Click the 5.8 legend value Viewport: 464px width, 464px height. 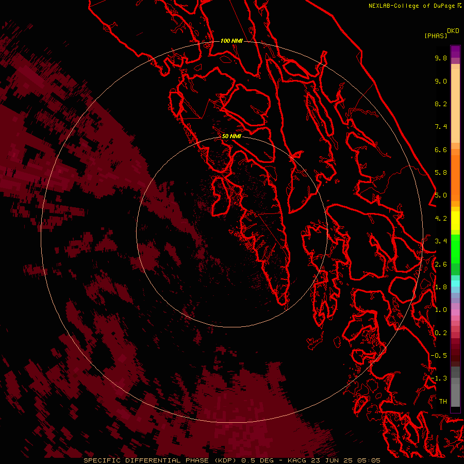[x=441, y=173]
